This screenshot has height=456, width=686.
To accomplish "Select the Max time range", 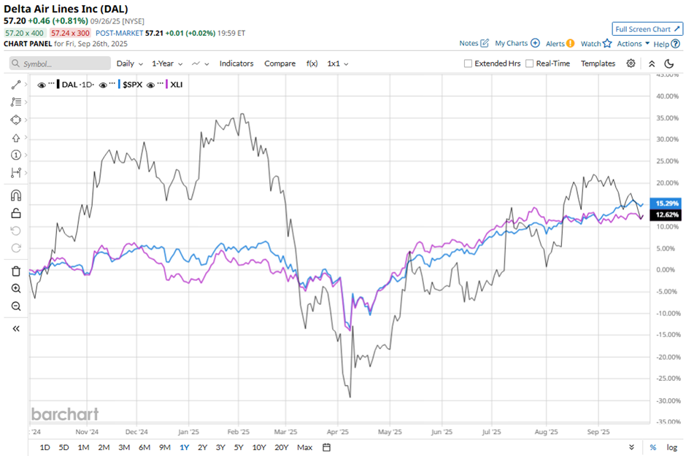I will pyautogui.click(x=304, y=447).
